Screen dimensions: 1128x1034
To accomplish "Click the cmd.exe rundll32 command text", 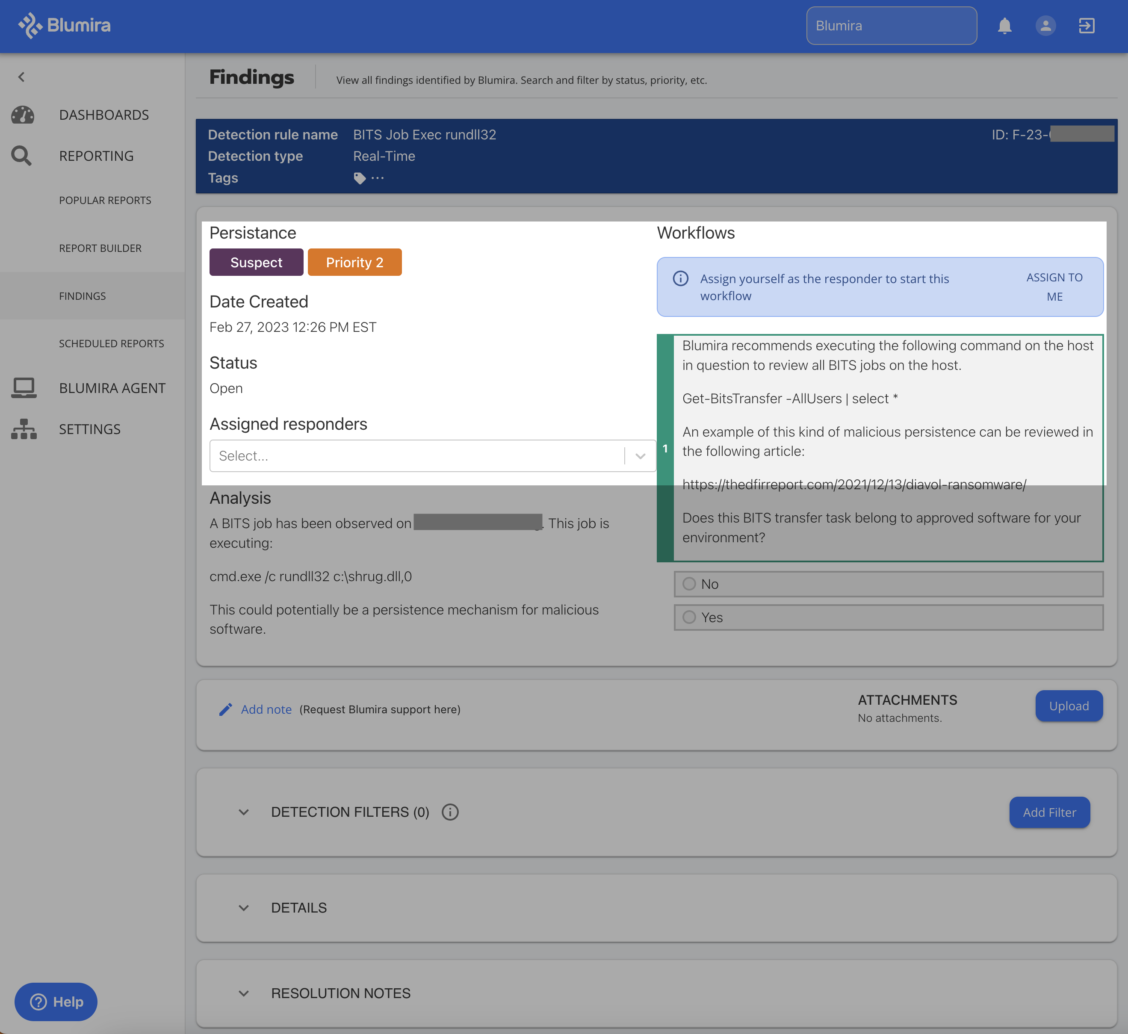I will (x=310, y=576).
